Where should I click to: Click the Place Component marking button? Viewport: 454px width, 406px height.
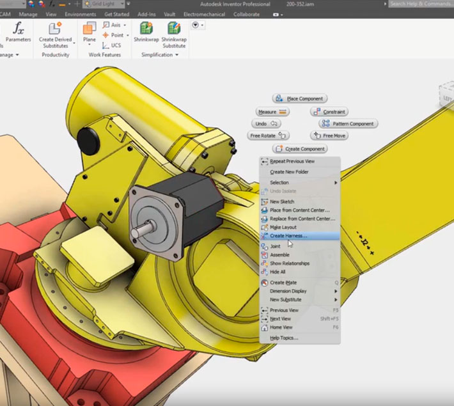tap(299, 98)
